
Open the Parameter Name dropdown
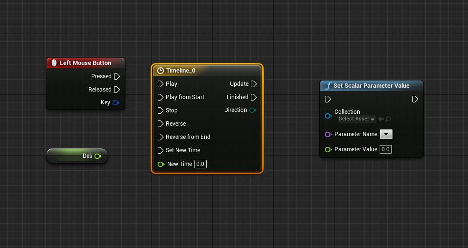point(386,135)
